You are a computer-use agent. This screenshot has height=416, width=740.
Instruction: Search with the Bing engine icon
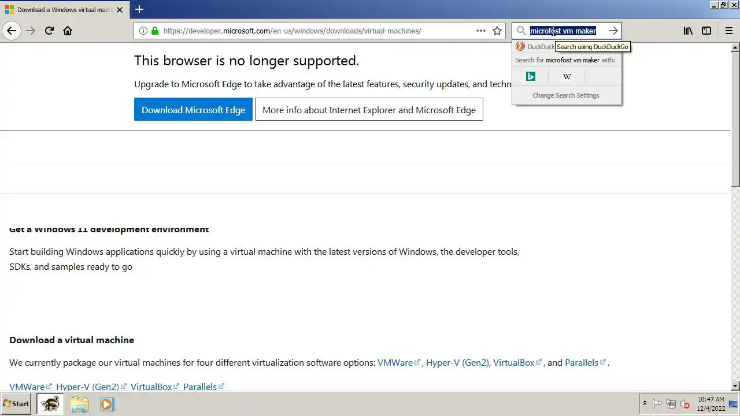(x=531, y=76)
